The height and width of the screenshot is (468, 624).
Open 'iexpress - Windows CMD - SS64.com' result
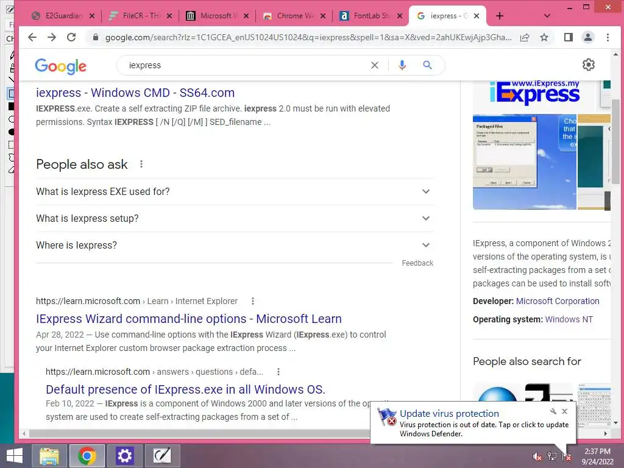(x=135, y=93)
